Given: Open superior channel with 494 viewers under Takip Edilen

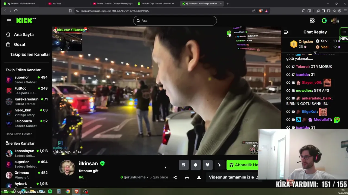Looking at the screenshot, I should (x=27, y=80).
